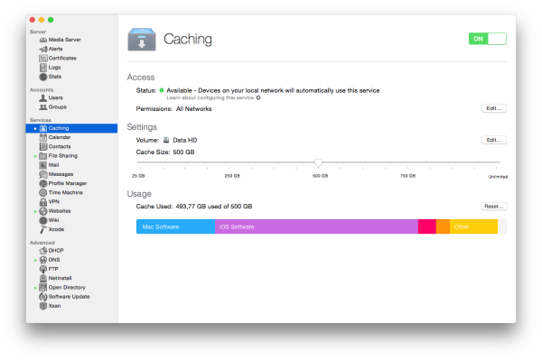
Task: Click the Advanced section header
Action: click(x=42, y=243)
